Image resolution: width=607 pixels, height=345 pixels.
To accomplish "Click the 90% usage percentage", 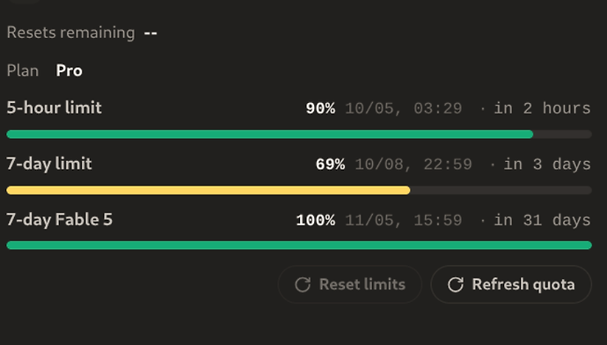I will tap(320, 108).
